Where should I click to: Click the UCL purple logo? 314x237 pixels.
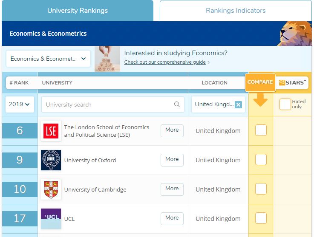[x=51, y=219]
